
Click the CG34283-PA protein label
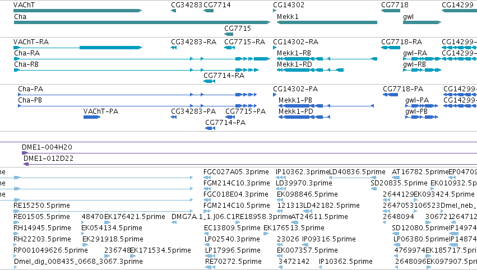[193, 111]
